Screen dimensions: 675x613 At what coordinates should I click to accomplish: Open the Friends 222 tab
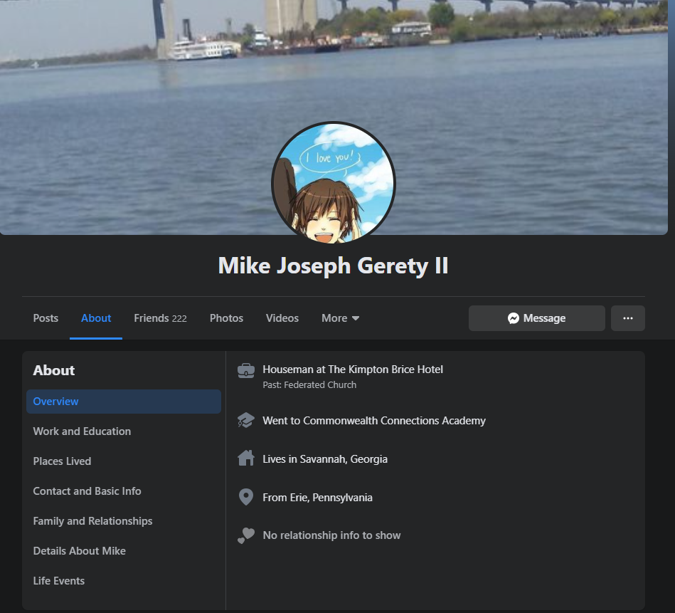(160, 318)
